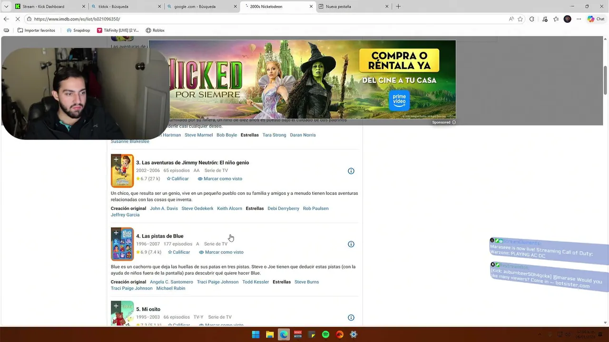Add Jimmy Neutrón to watchlist via poster plus

[x=116, y=160]
